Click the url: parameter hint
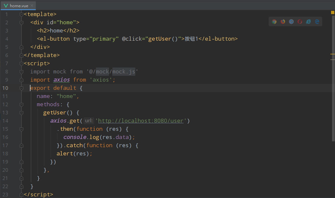 click(x=89, y=121)
